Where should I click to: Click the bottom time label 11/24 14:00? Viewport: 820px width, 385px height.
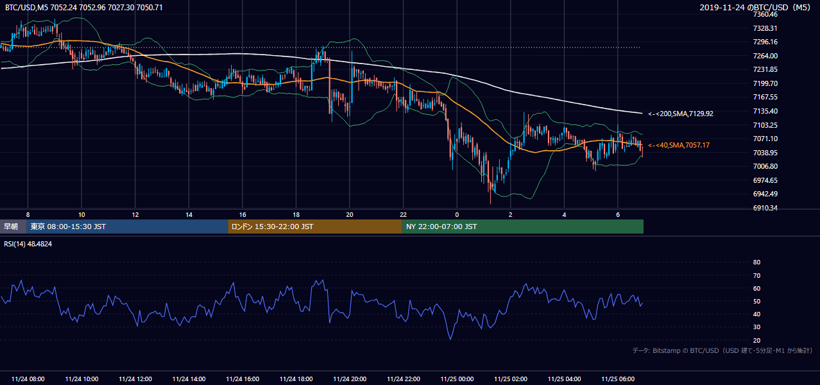[189, 379]
